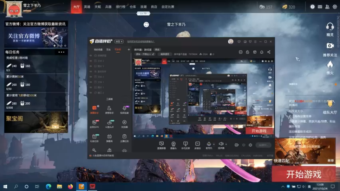This screenshot has height=191, width=340.
Task: Open the 礼物任务 tool
Action: (94, 138)
